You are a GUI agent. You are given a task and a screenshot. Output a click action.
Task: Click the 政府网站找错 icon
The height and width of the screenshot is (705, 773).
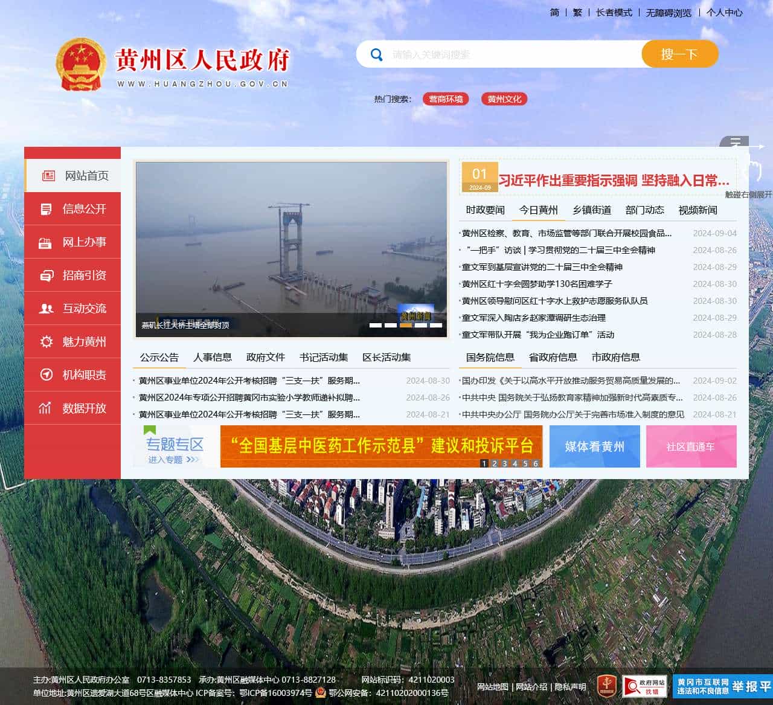644,686
